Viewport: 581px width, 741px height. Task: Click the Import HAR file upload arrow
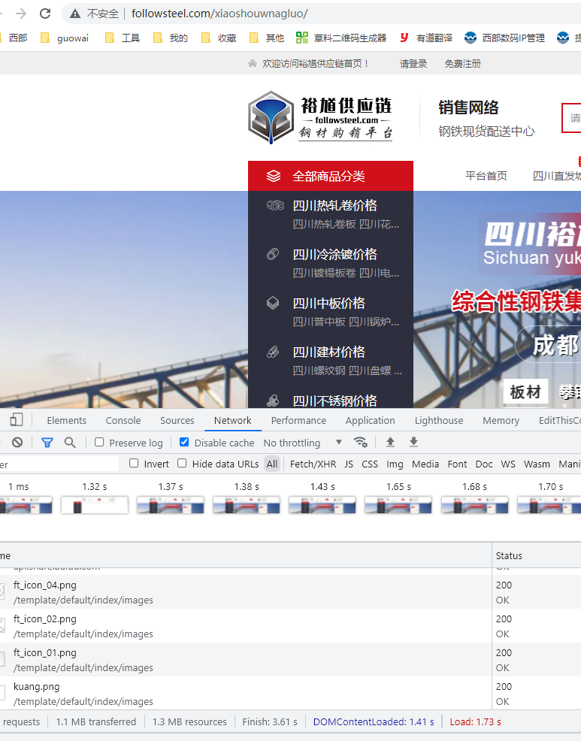click(390, 443)
